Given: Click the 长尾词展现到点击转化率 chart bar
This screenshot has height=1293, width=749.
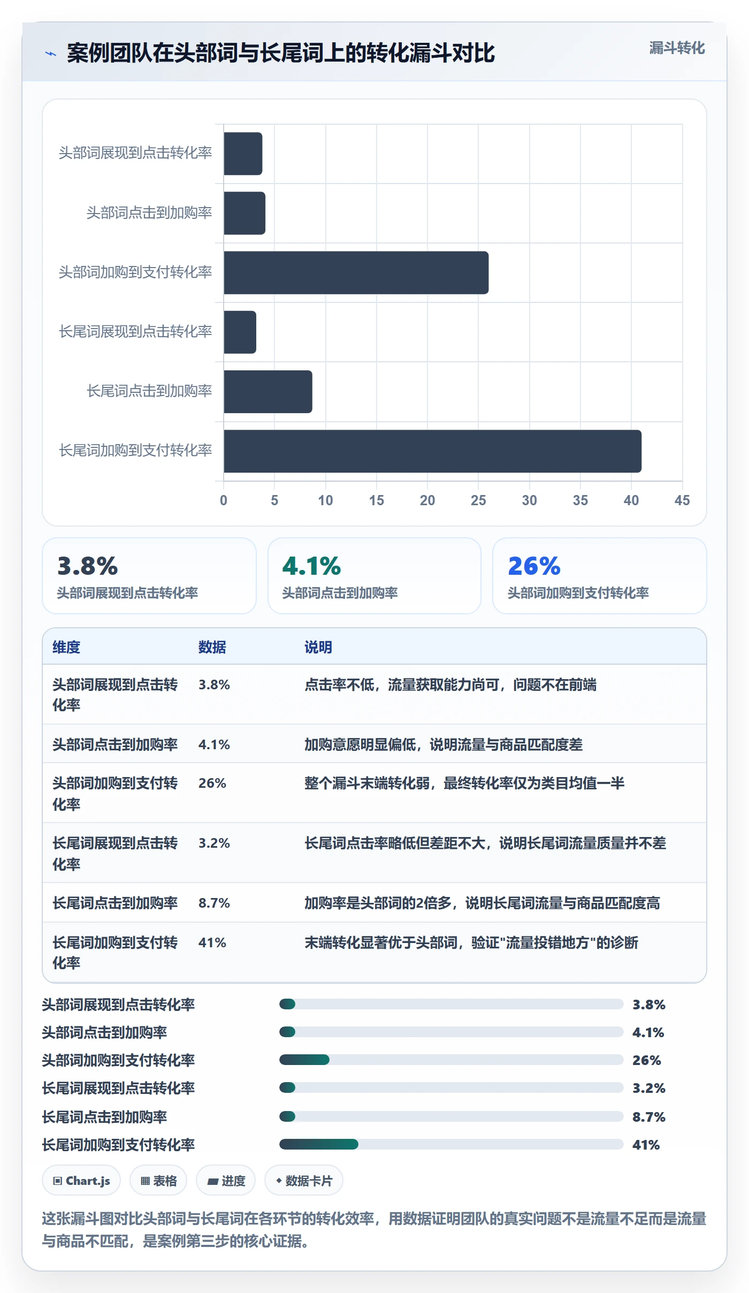Looking at the screenshot, I should pyautogui.click(x=240, y=332).
